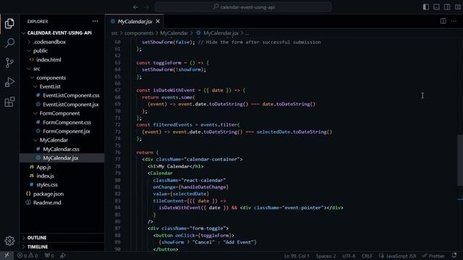This screenshot has width=463, height=260.
Task: Open the Manage gear menu
Action: coord(9,240)
